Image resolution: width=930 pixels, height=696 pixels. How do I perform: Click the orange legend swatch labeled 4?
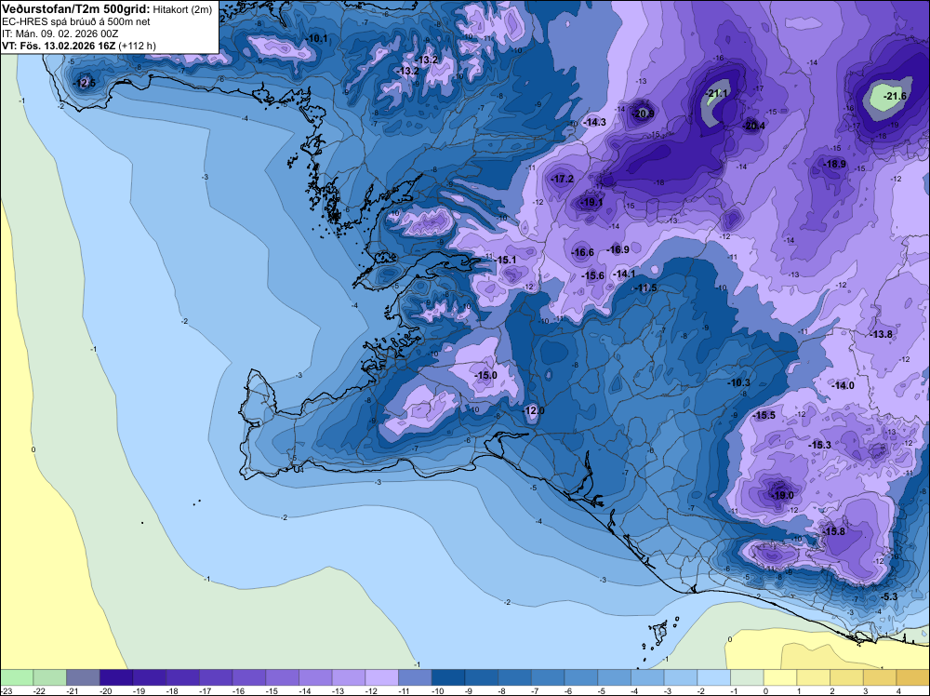pyautogui.click(x=913, y=677)
